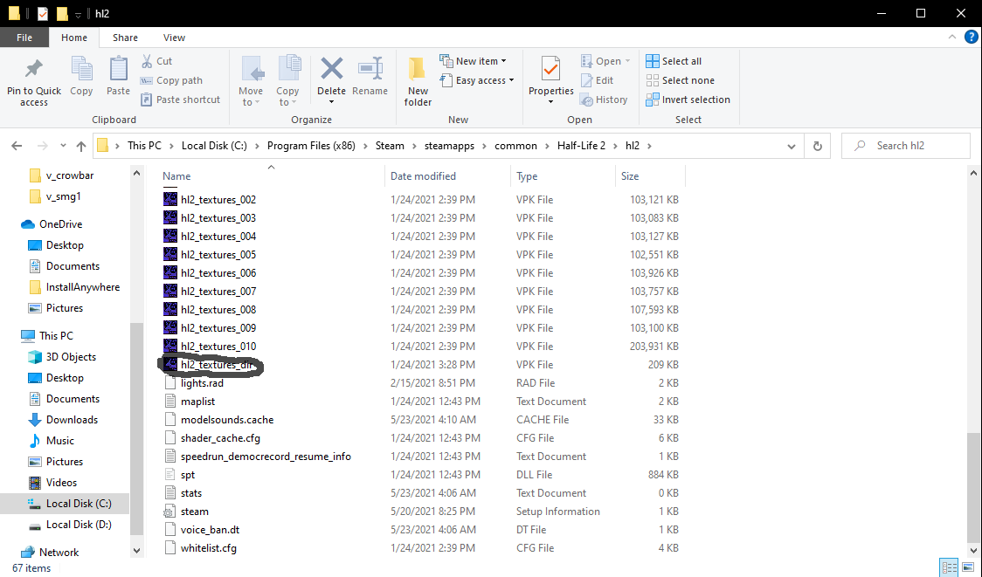
Task: Click the Refresh button in address bar
Action: [817, 146]
